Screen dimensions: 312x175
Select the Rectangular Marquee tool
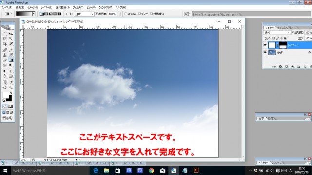5,34
